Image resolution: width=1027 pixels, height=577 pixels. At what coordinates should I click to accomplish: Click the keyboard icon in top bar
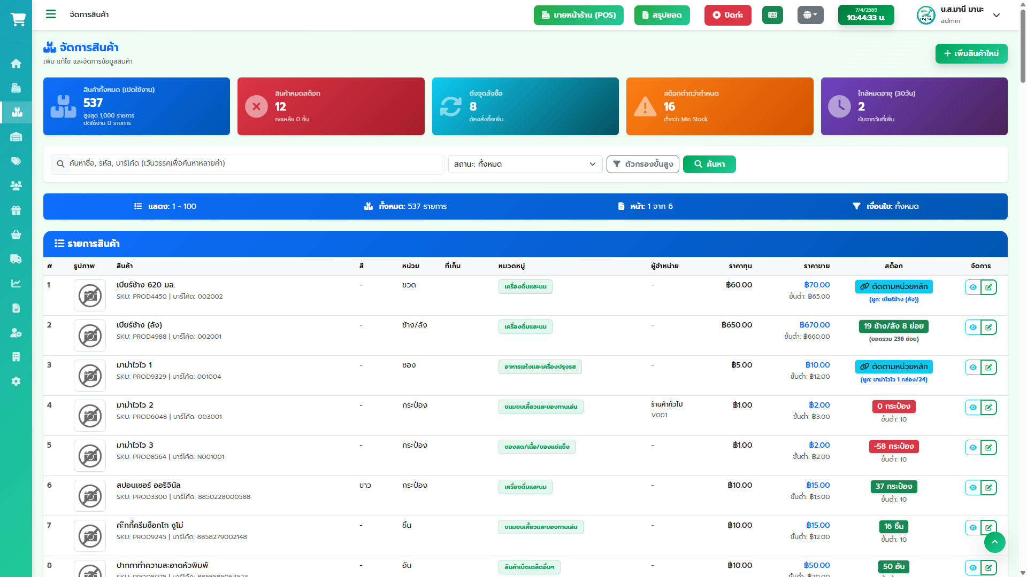pyautogui.click(x=772, y=15)
